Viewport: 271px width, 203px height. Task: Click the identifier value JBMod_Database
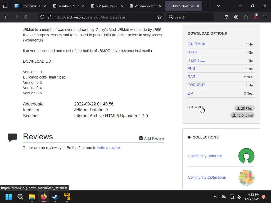pyautogui.click(x=91, y=110)
